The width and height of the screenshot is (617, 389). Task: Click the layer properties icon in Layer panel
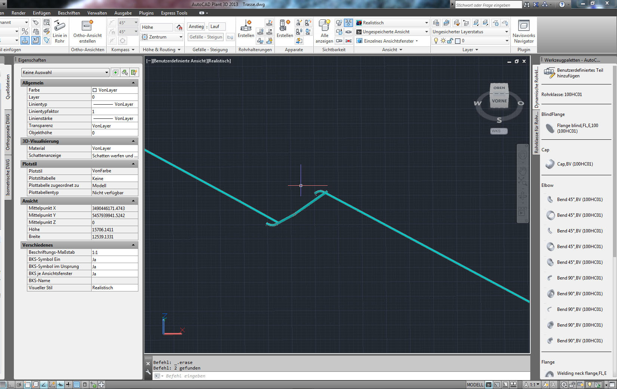[x=436, y=23]
